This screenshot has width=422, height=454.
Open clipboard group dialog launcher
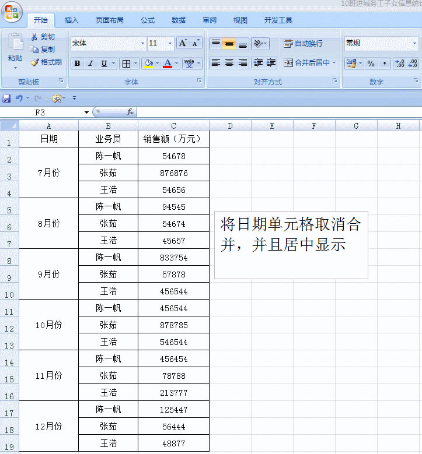click(x=61, y=80)
